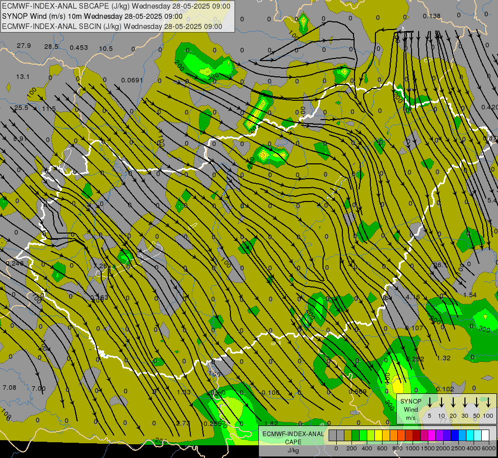Click the map value 0.205
498x458 pixels.
[x=213, y=424]
